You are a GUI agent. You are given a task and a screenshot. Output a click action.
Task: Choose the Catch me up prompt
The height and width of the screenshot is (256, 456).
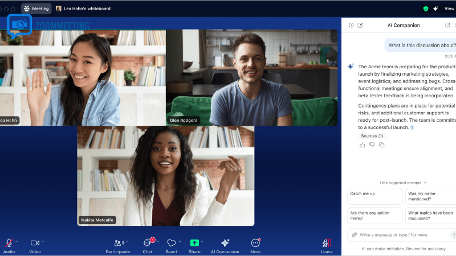click(x=375, y=196)
